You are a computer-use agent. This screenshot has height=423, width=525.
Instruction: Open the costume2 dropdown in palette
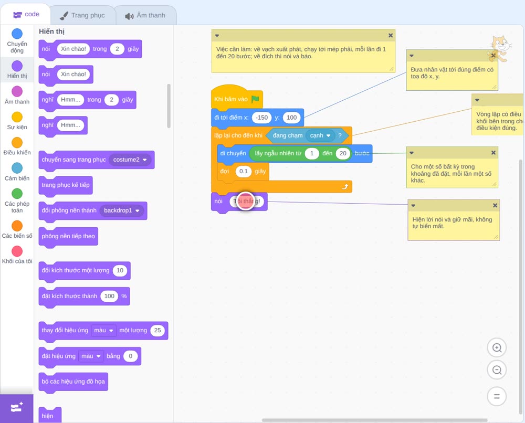130,160
